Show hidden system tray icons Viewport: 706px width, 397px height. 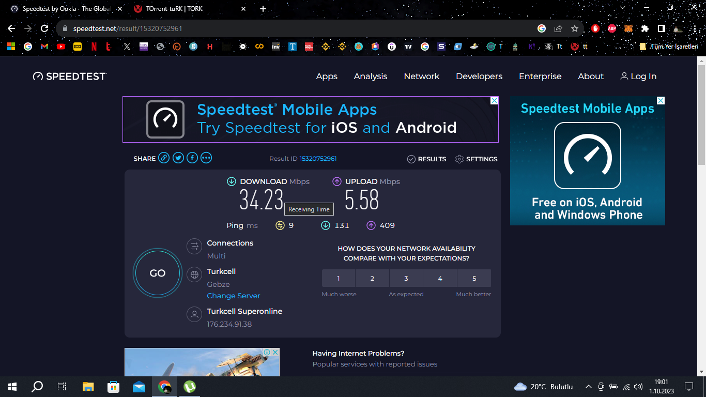point(588,387)
